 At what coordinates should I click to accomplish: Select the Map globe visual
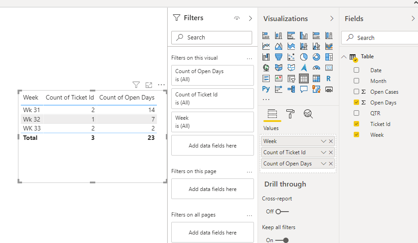coord(266,68)
